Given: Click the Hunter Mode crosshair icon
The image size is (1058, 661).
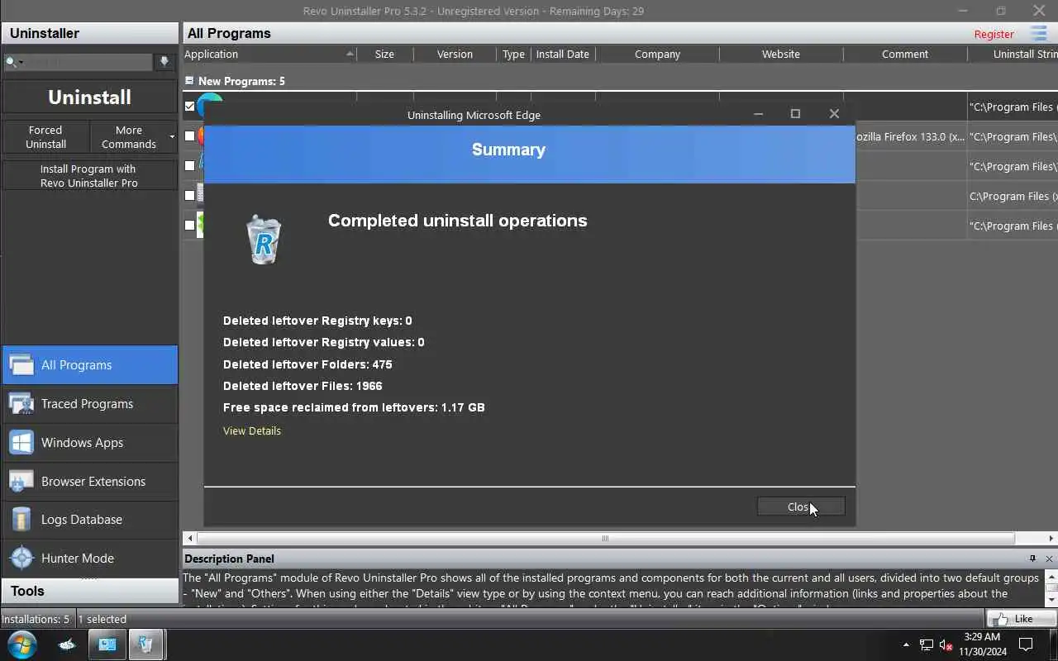Looking at the screenshot, I should pos(21,558).
